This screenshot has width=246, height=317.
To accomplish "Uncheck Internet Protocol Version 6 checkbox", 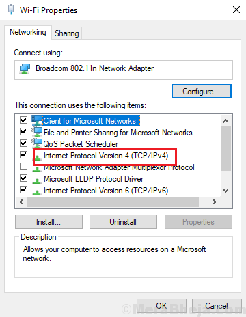I will pyautogui.click(x=23, y=190).
